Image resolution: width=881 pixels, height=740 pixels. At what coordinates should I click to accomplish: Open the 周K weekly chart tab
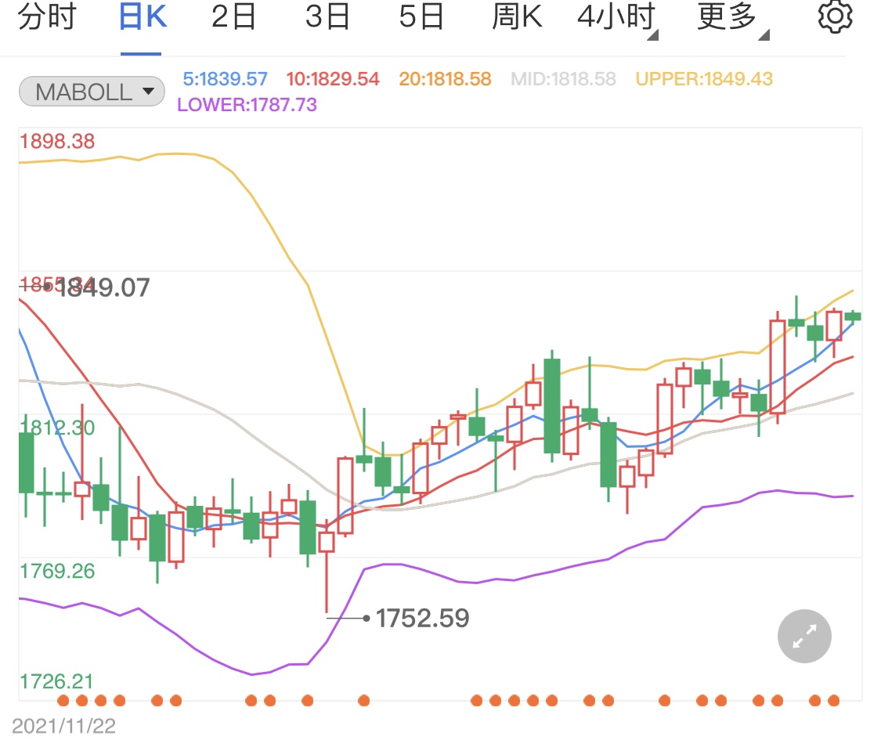point(517,17)
